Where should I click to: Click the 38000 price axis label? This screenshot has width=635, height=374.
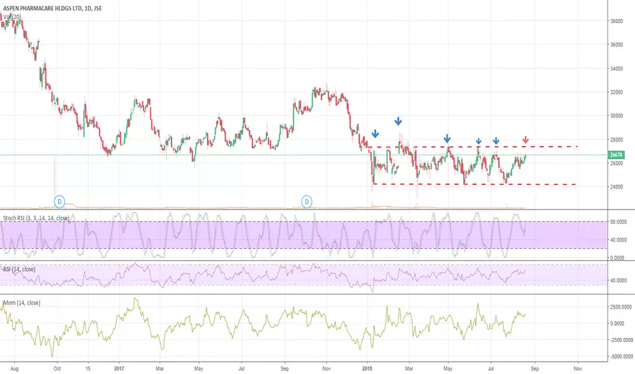coord(617,21)
